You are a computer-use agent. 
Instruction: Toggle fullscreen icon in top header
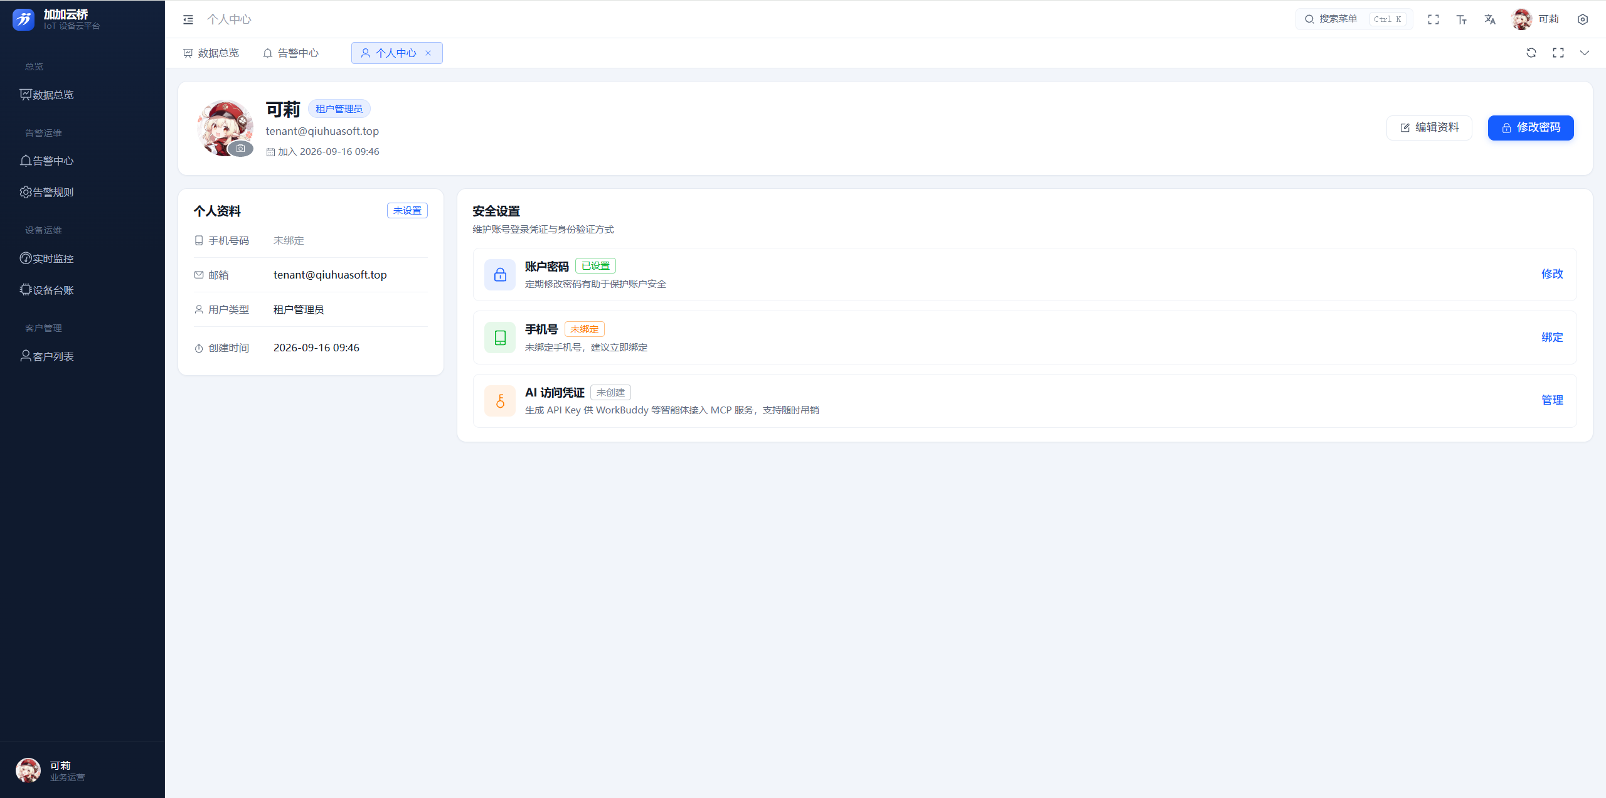(x=1433, y=19)
